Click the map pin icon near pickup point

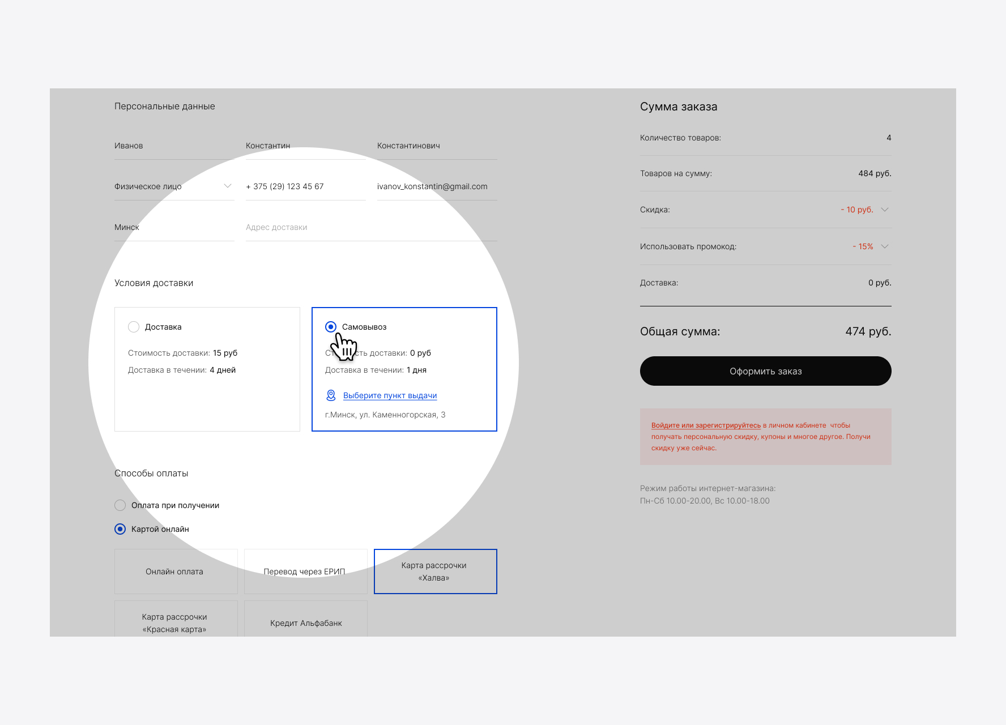pos(331,395)
